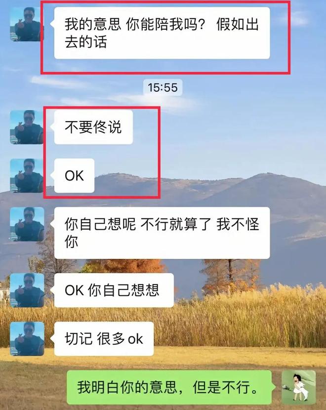The image size is (326, 410).
Task: Select the '我的意思 你能陪我吗? 假如出去的话' message bubble
Action: coord(162,33)
